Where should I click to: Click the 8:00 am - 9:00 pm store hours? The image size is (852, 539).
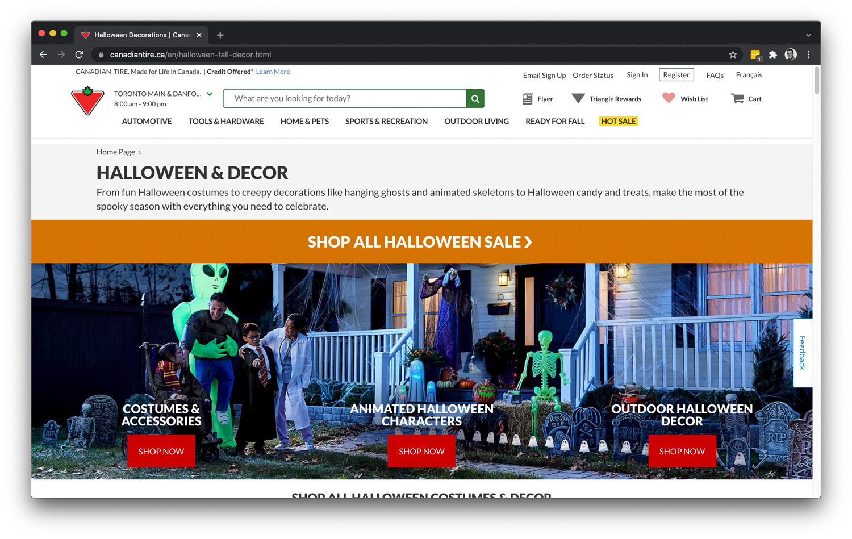(140, 104)
